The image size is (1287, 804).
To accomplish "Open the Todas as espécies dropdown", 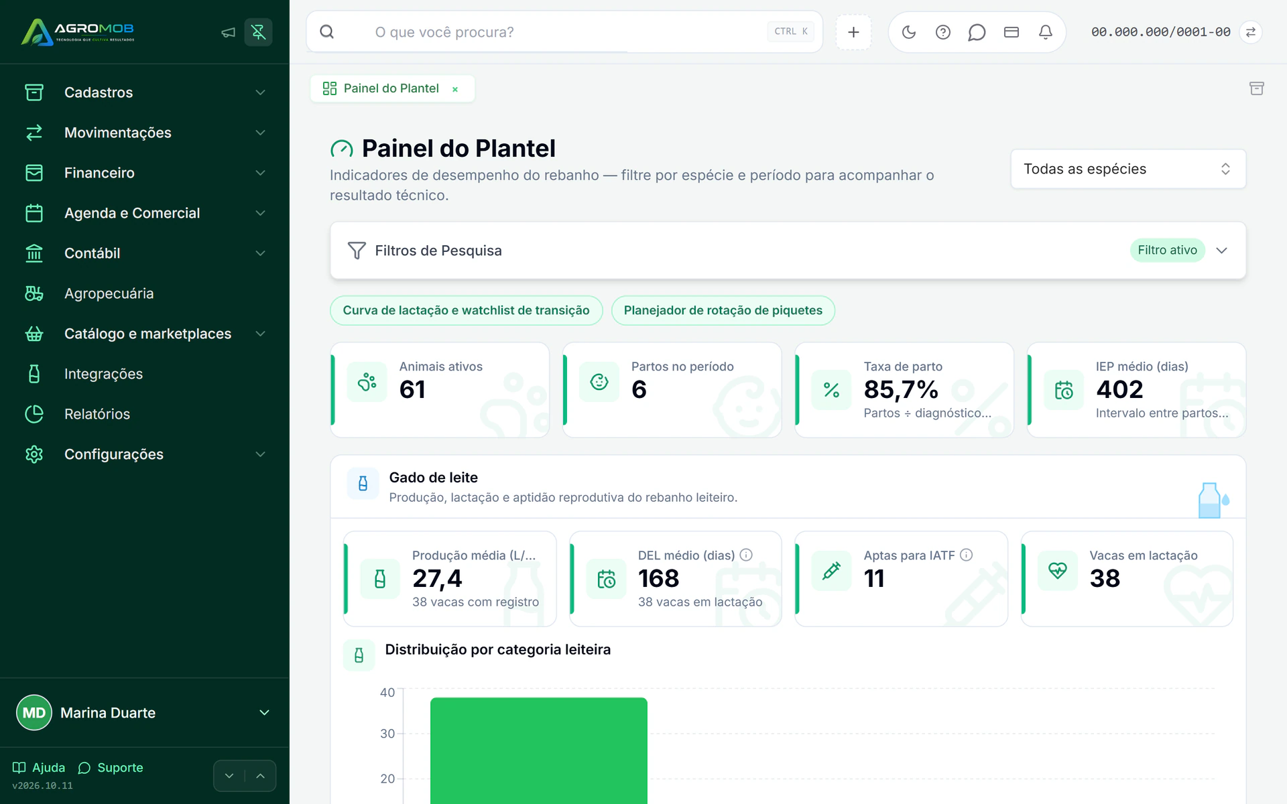I will coord(1128,169).
